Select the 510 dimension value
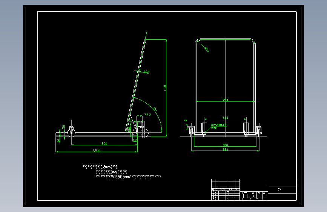The width and height of the screenshot is (327, 212). click(x=225, y=118)
